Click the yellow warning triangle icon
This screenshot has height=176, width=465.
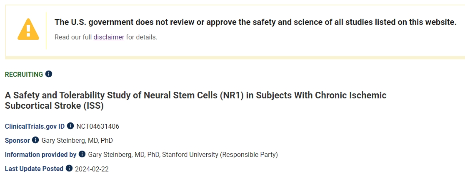click(28, 29)
